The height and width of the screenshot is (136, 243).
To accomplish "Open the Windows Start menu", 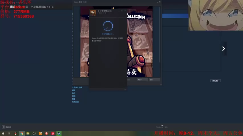I will point(3,134).
